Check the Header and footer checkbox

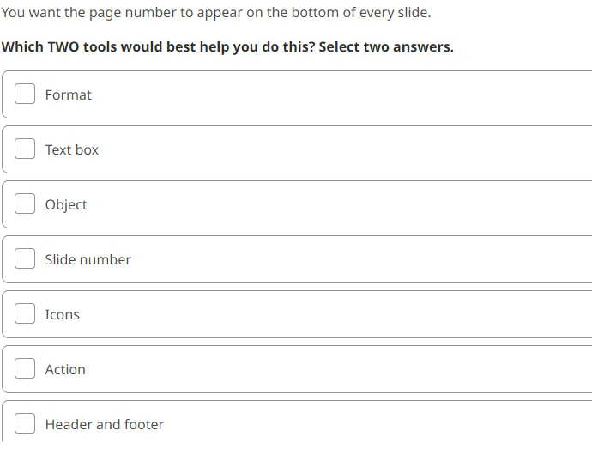click(25, 423)
